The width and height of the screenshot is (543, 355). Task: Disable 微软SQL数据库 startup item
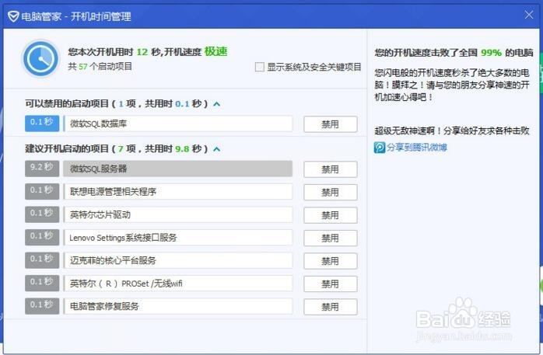(331, 124)
